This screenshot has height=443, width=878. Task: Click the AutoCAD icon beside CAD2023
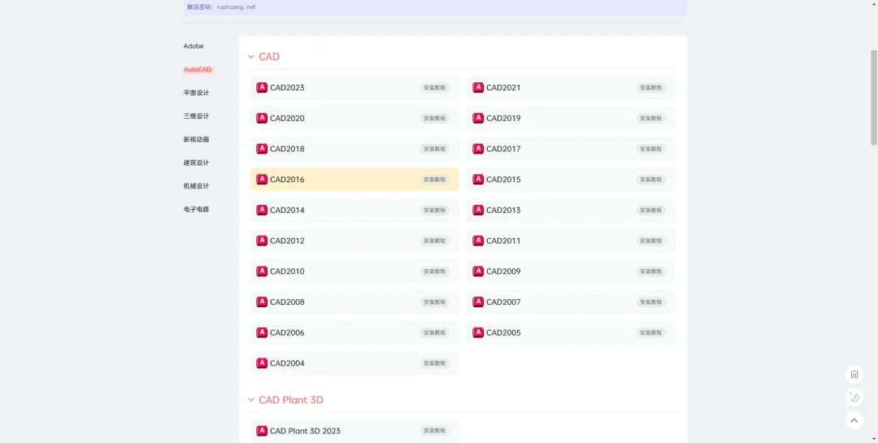[262, 87]
